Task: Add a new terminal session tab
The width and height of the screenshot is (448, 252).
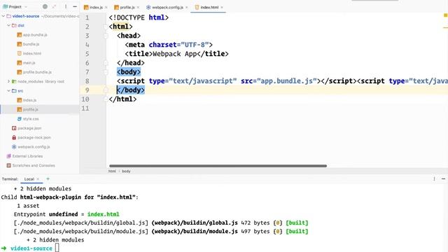Action: (x=48, y=179)
